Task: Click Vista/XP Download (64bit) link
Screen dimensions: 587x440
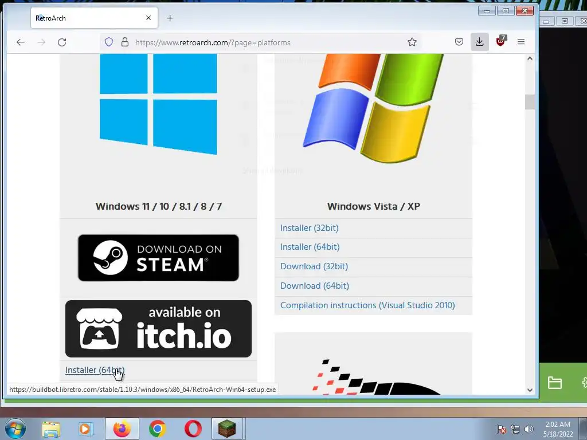Action: click(315, 286)
